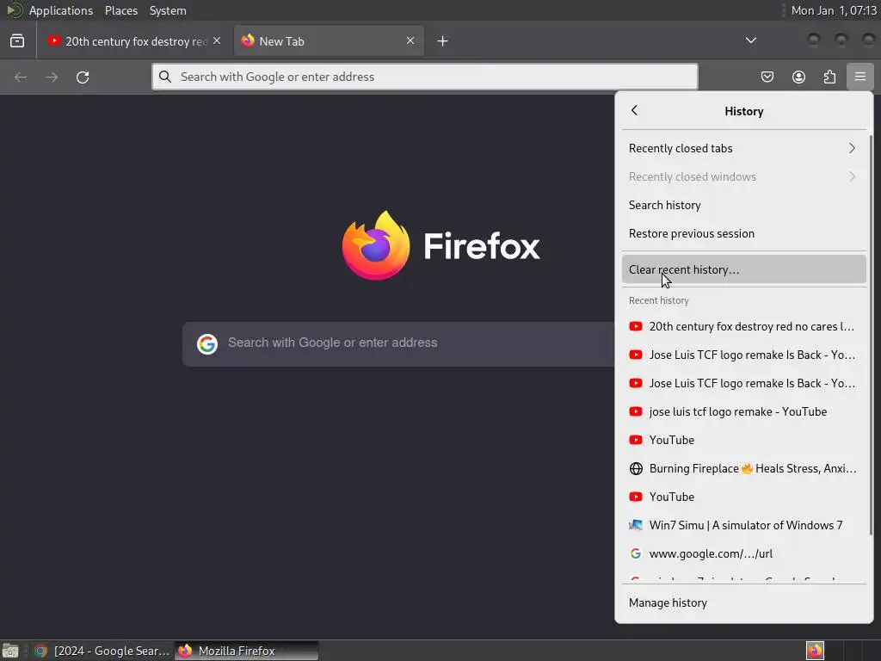The image size is (881, 661).
Task: Open Manage history
Action: (x=744, y=602)
